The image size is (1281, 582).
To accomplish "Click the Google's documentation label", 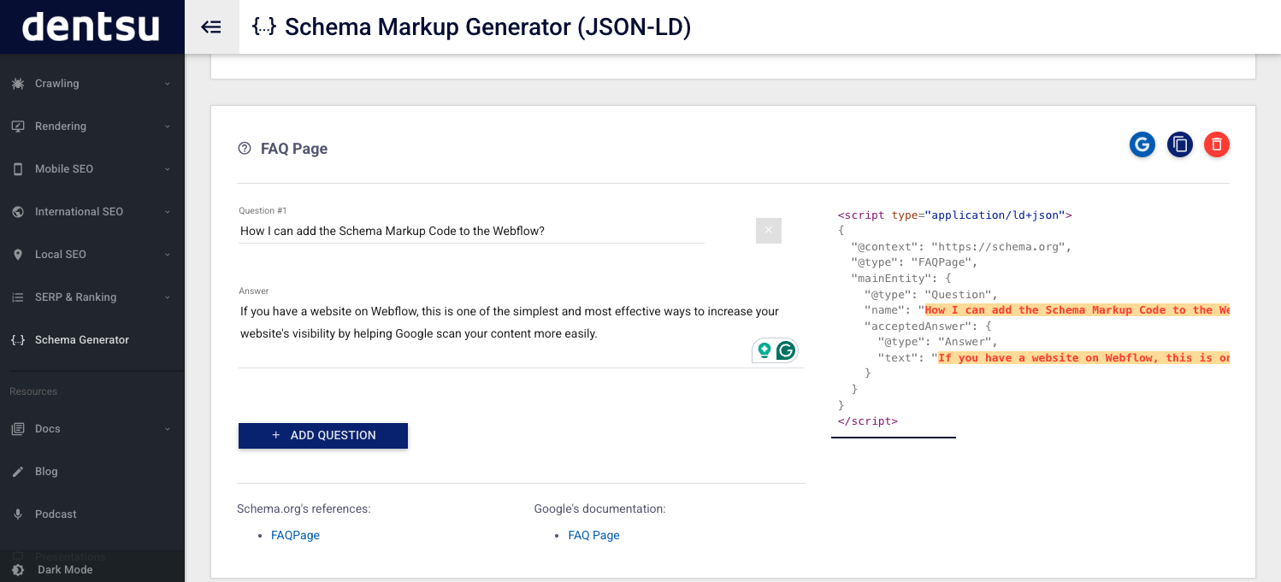I will [599, 509].
